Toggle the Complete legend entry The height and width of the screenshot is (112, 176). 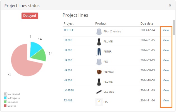tap(12, 102)
